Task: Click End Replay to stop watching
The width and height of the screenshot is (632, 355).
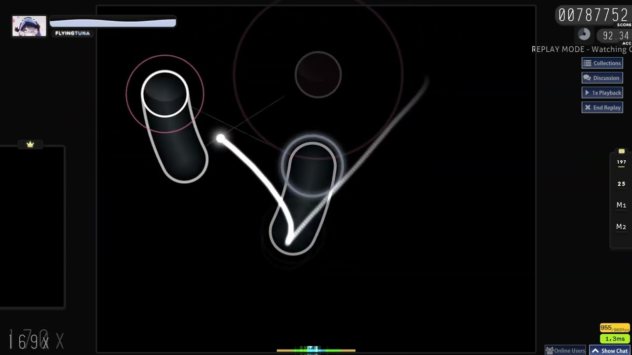Action: 602,107
